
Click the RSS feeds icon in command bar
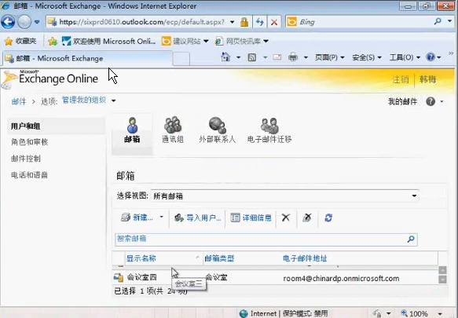pyautogui.click(x=252, y=57)
